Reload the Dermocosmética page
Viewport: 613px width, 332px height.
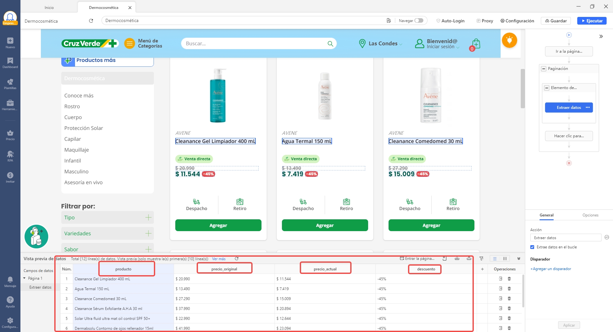point(91,21)
